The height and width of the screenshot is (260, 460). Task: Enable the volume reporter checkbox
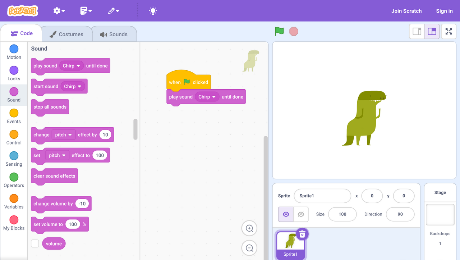click(x=35, y=243)
